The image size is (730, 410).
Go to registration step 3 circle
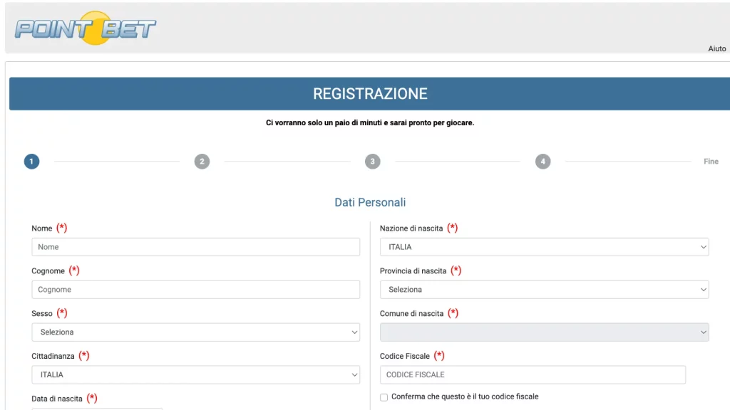[x=372, y=162]
